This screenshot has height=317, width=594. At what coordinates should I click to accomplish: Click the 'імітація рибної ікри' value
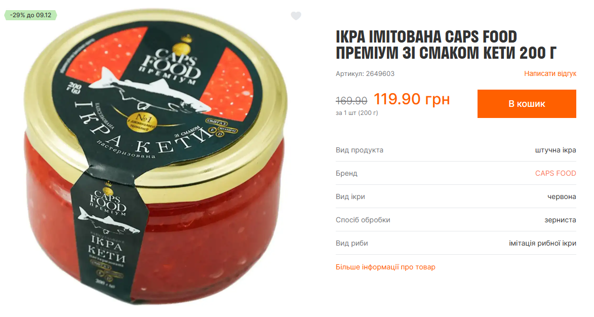tap(542, 243)
